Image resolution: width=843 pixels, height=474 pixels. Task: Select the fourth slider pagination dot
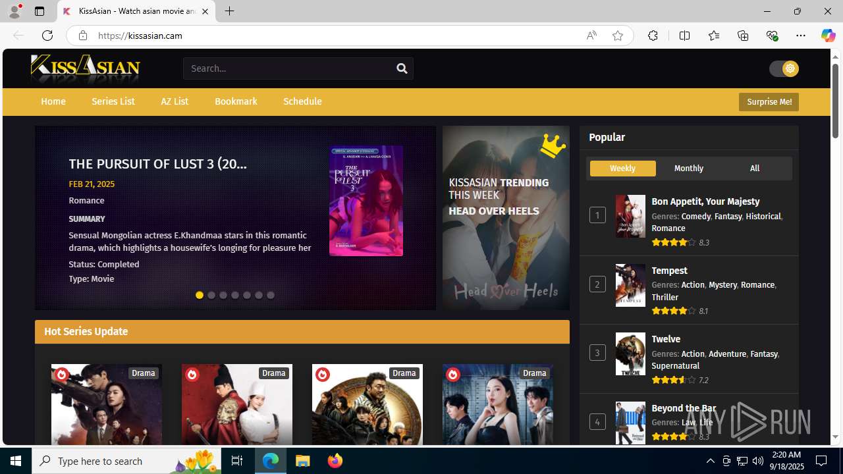coord(235,295)
